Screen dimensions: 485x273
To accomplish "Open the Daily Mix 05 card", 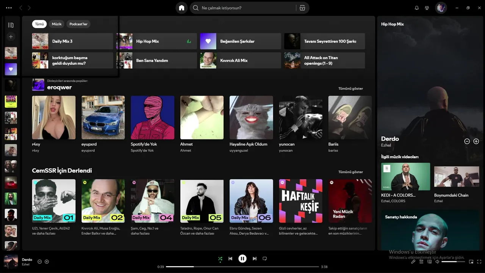I will (x=202, y=207).
